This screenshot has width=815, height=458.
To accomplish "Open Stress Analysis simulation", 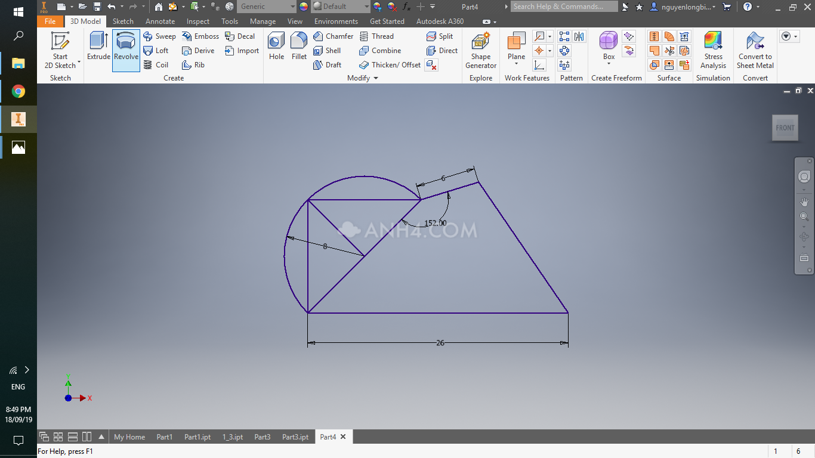I will [x=713, y=51].
